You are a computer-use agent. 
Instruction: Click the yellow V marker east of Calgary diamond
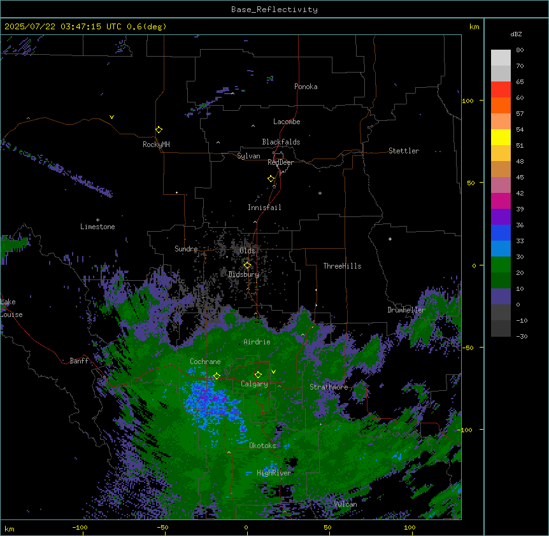[x=273, y=372]
